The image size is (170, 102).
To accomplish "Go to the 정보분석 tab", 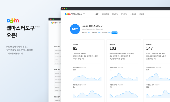I will pyautogui.click(x=115, y=14).
